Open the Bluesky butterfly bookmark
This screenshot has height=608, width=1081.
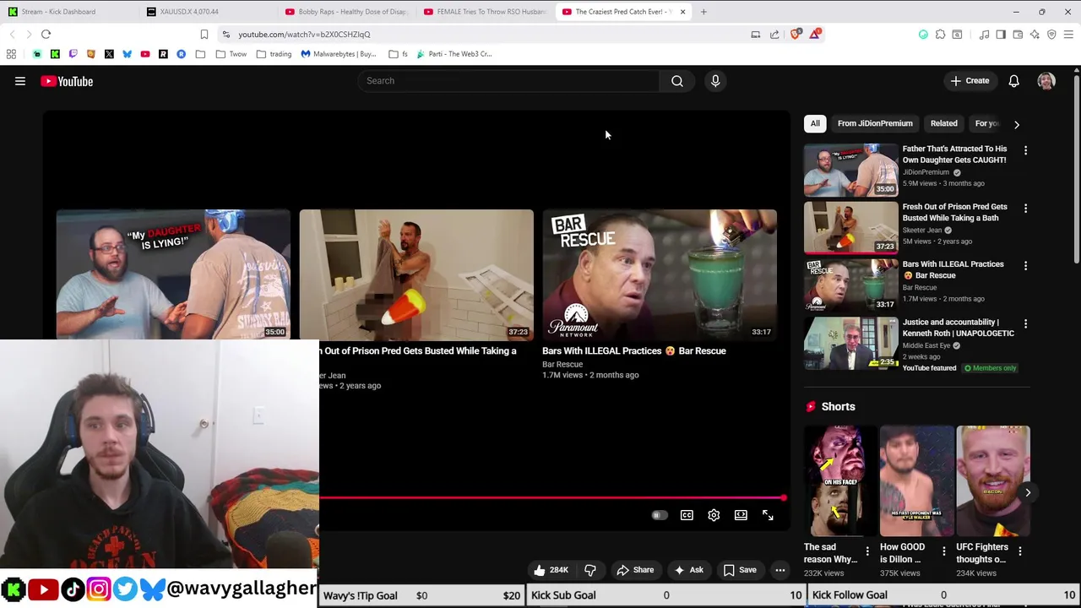(x=127, y=54)
